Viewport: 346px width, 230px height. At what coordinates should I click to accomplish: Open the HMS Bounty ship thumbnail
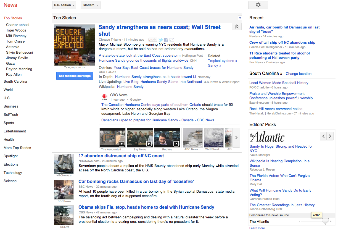click(x=64, y=164)
